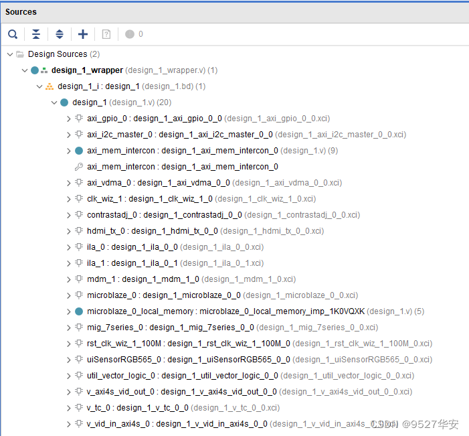Click the Add Sources plus icon
Screen dimensions: 469x436
pos(83,34)
